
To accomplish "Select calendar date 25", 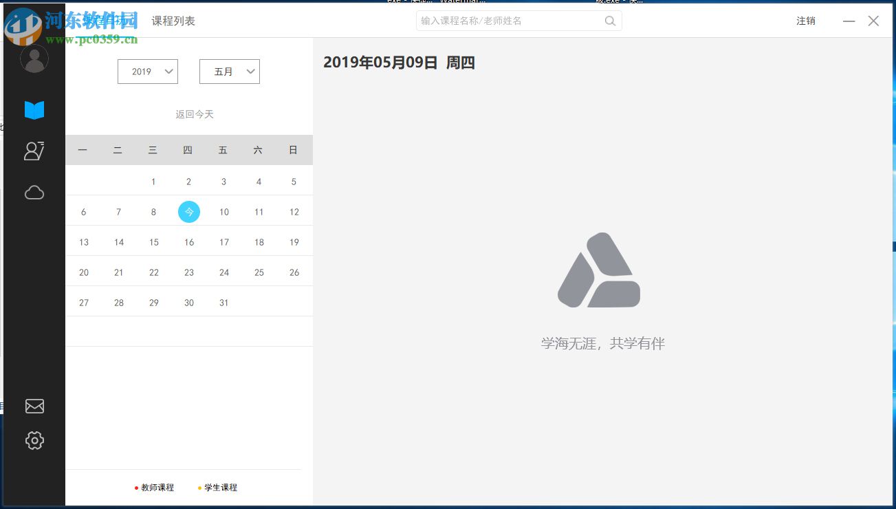I will (259, 272).
